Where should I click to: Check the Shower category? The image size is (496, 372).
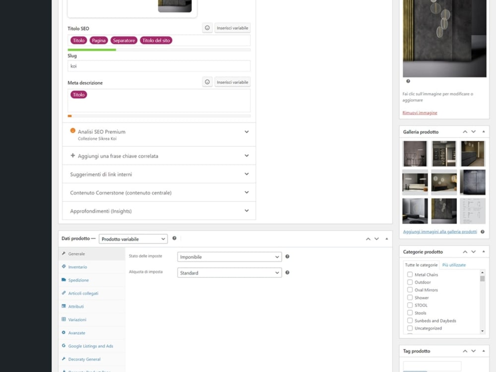410,298
